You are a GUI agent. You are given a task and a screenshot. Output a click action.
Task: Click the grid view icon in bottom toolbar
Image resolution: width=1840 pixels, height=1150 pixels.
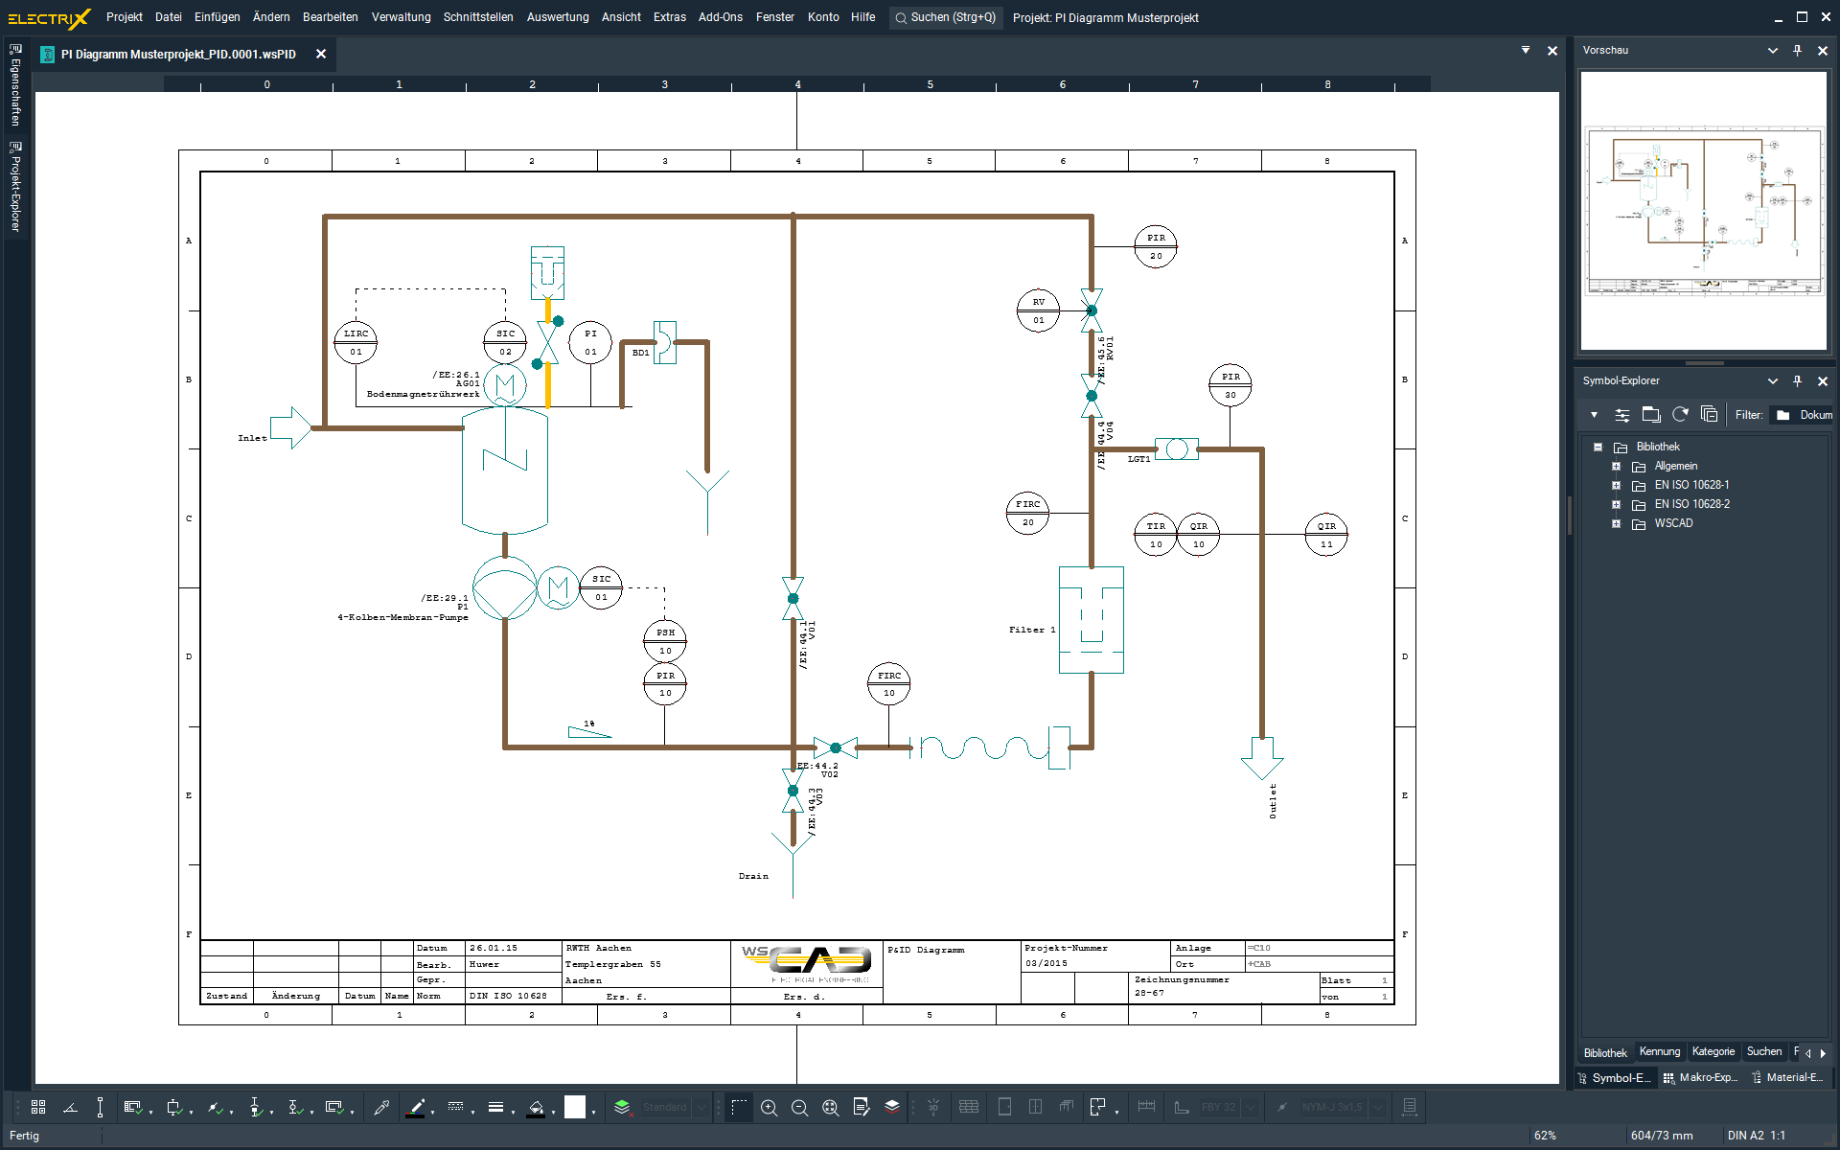point(38,1108)
